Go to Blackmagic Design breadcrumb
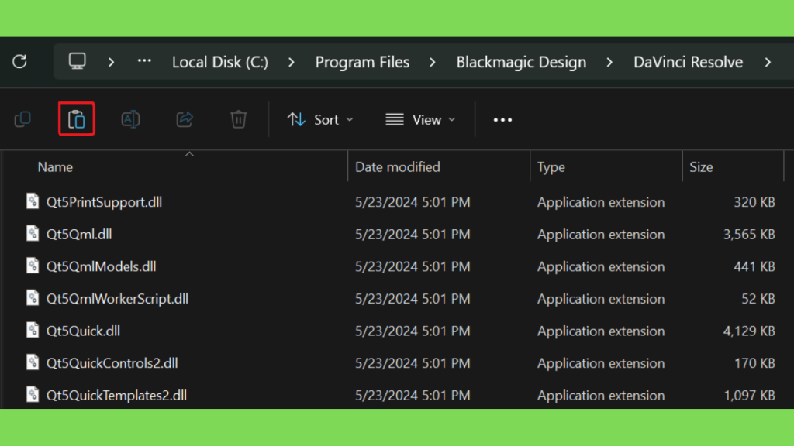 pyautogui.click(x=522, y=62)
